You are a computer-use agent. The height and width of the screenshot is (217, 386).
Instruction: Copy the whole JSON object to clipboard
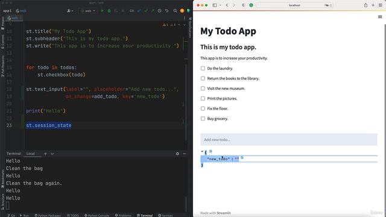tap(210, 151)
